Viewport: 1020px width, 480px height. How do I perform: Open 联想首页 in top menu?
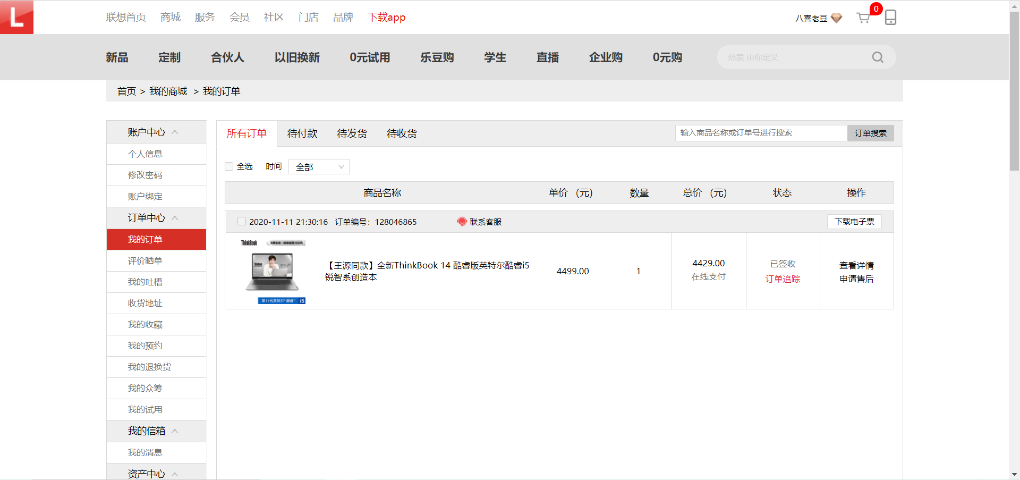pos(126,17)
